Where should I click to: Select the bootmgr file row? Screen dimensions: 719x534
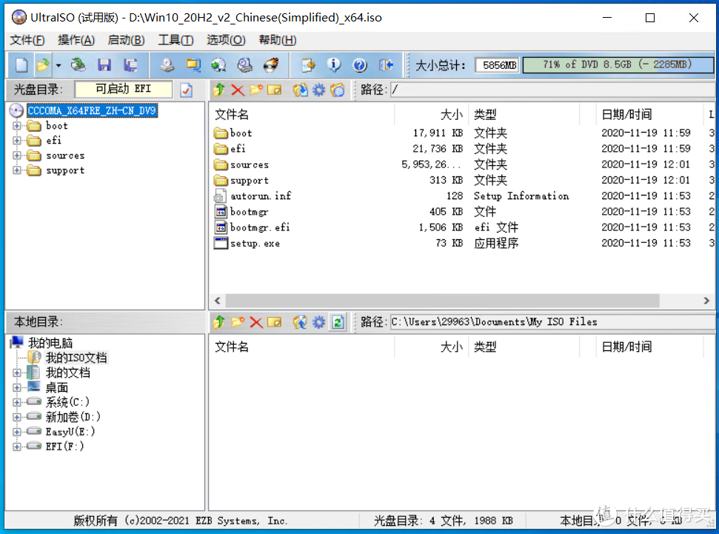(x=462, y=212)
